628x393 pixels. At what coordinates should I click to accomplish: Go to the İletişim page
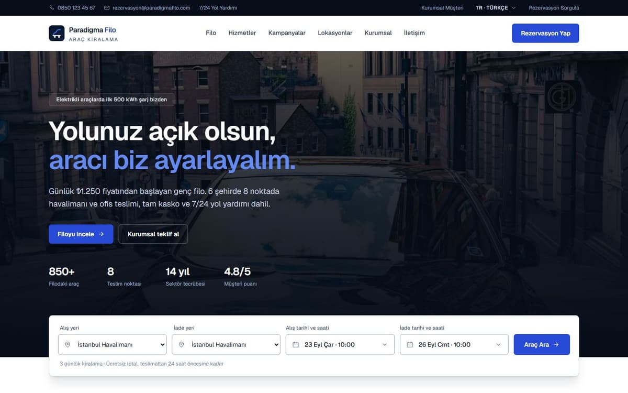[x=414, y=33]
